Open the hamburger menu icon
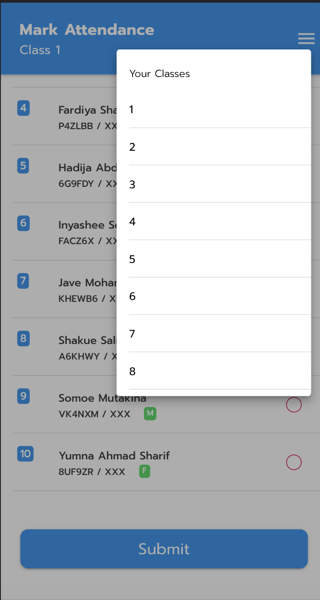Image resolution: width=320 pixels, height=600 pixels. 306,38
